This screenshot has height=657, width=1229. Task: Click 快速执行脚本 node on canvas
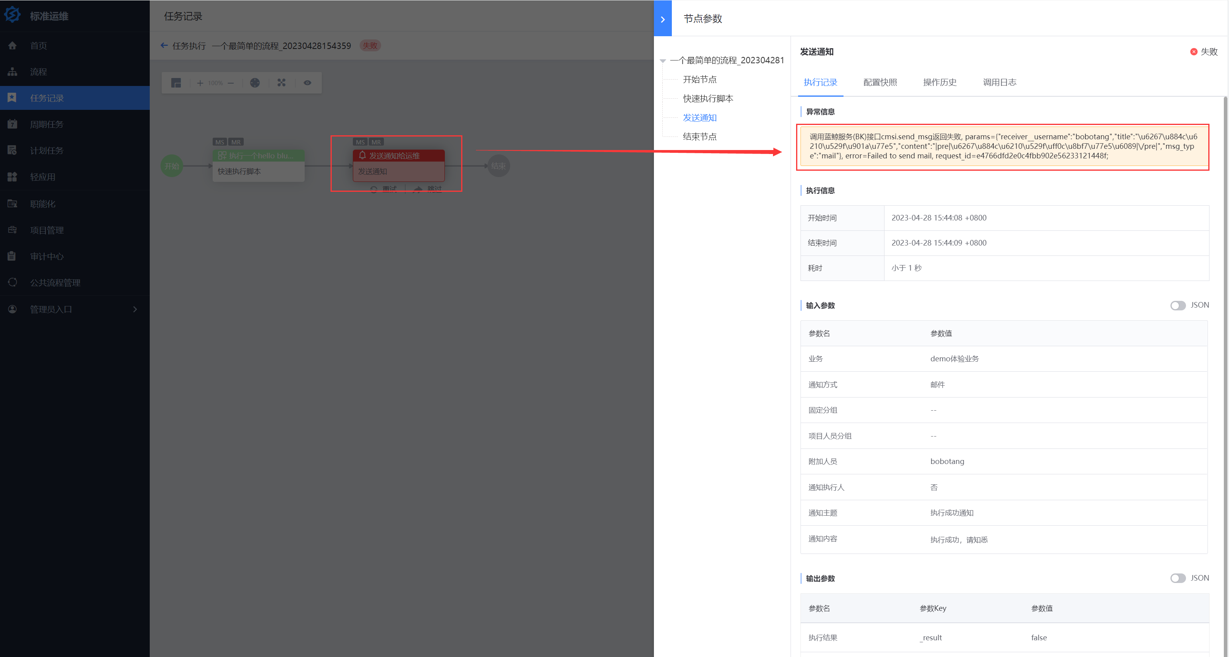[x=258, y=166]
